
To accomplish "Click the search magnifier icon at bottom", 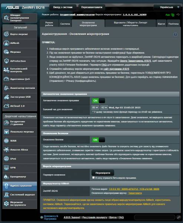I will (x=179, y=217).
